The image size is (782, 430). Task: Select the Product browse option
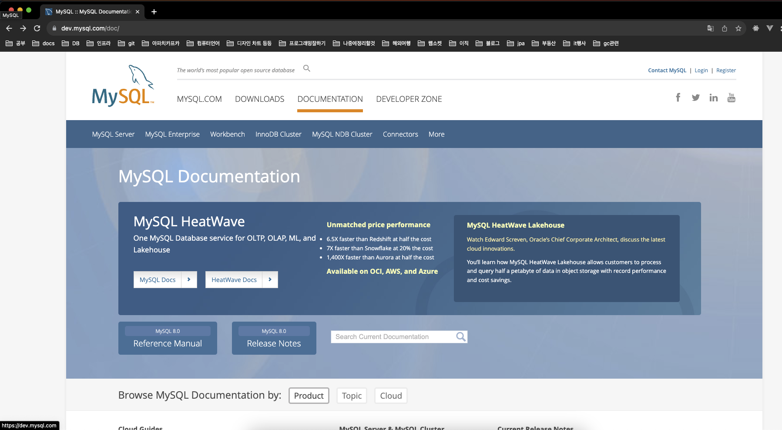tap(309, 396)
